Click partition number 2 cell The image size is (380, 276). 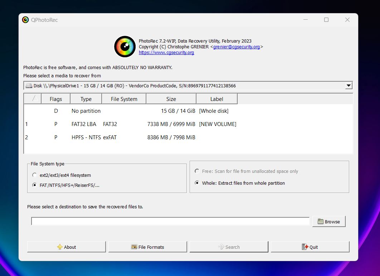point(26,137)
